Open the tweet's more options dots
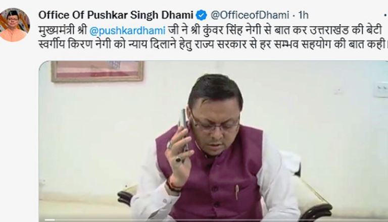388x222 pixels. tap(386, 16)
